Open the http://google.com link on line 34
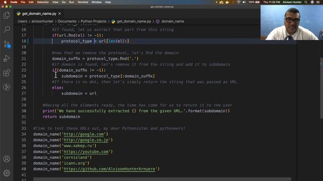This screenshot has width=323, height=181. 84,134
